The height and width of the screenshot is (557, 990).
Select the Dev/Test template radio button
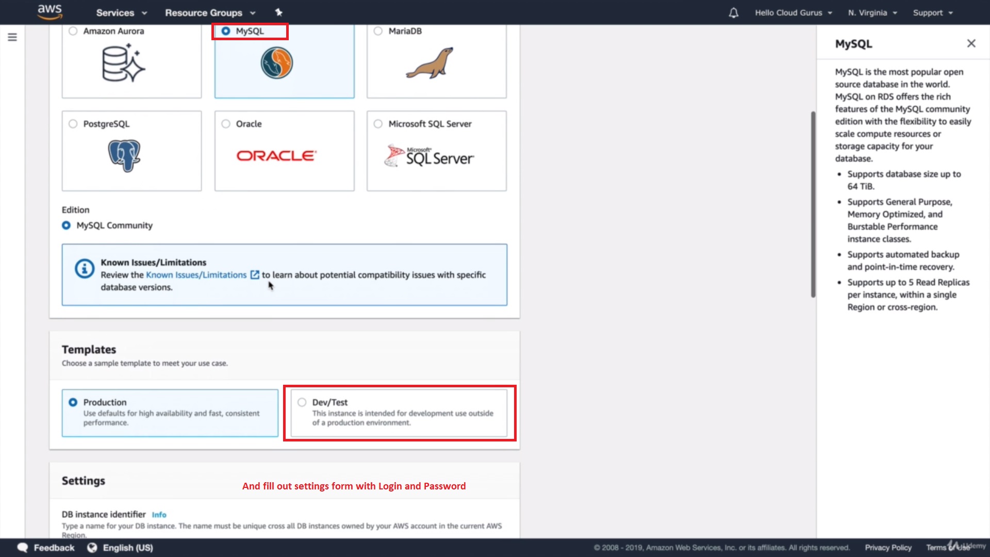tap(302, 402)
